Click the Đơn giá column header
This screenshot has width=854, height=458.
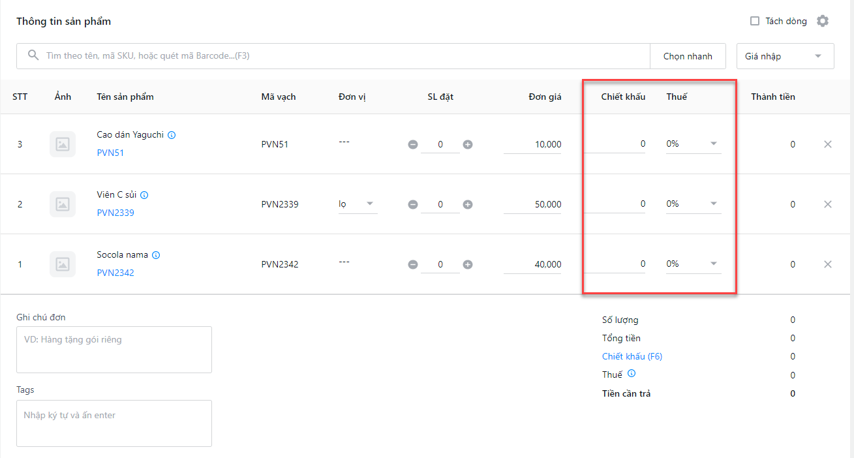pyautogui.click(x=545, y=97)
